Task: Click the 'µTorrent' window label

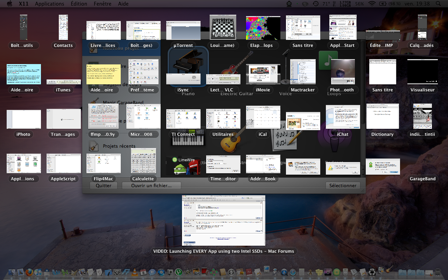Action: (183, 45)
